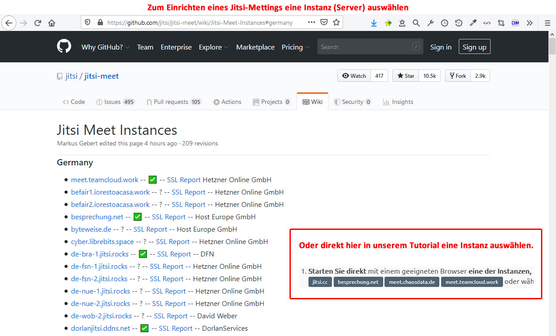Expand the Why GitHub? dropdown
The height and width of the screenshot is (336, 556).
tap(106, 47)
